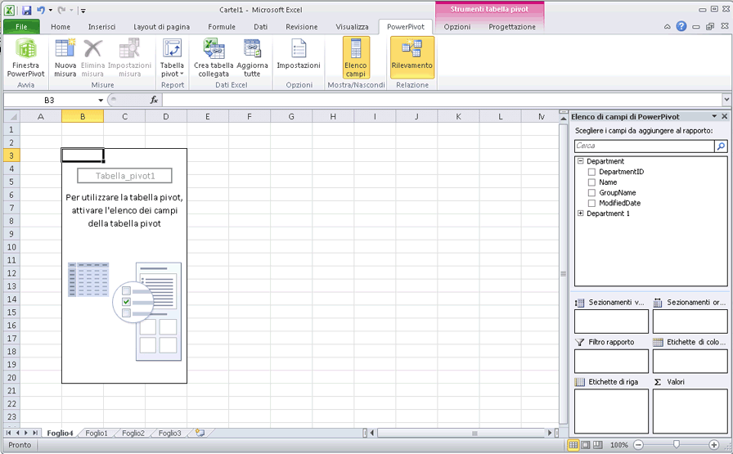Screen dimensions: 733x454
Task: Click the zoom slider handle
Action: [x=676, y=445]
